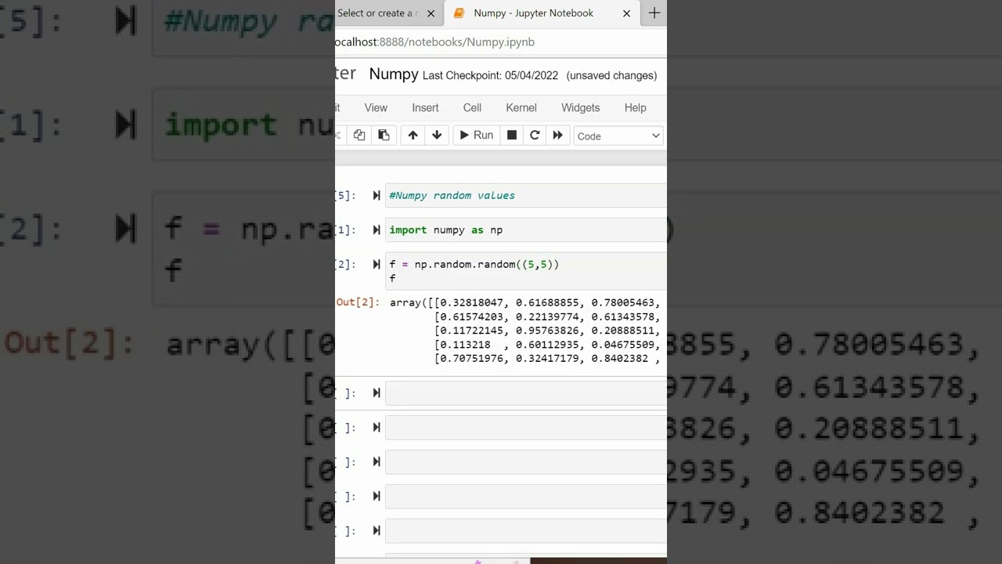The width and height of the screenshot is (1002, 564).
Task: Restart the kernel with the circular arrow
Action: coord(535,136)
